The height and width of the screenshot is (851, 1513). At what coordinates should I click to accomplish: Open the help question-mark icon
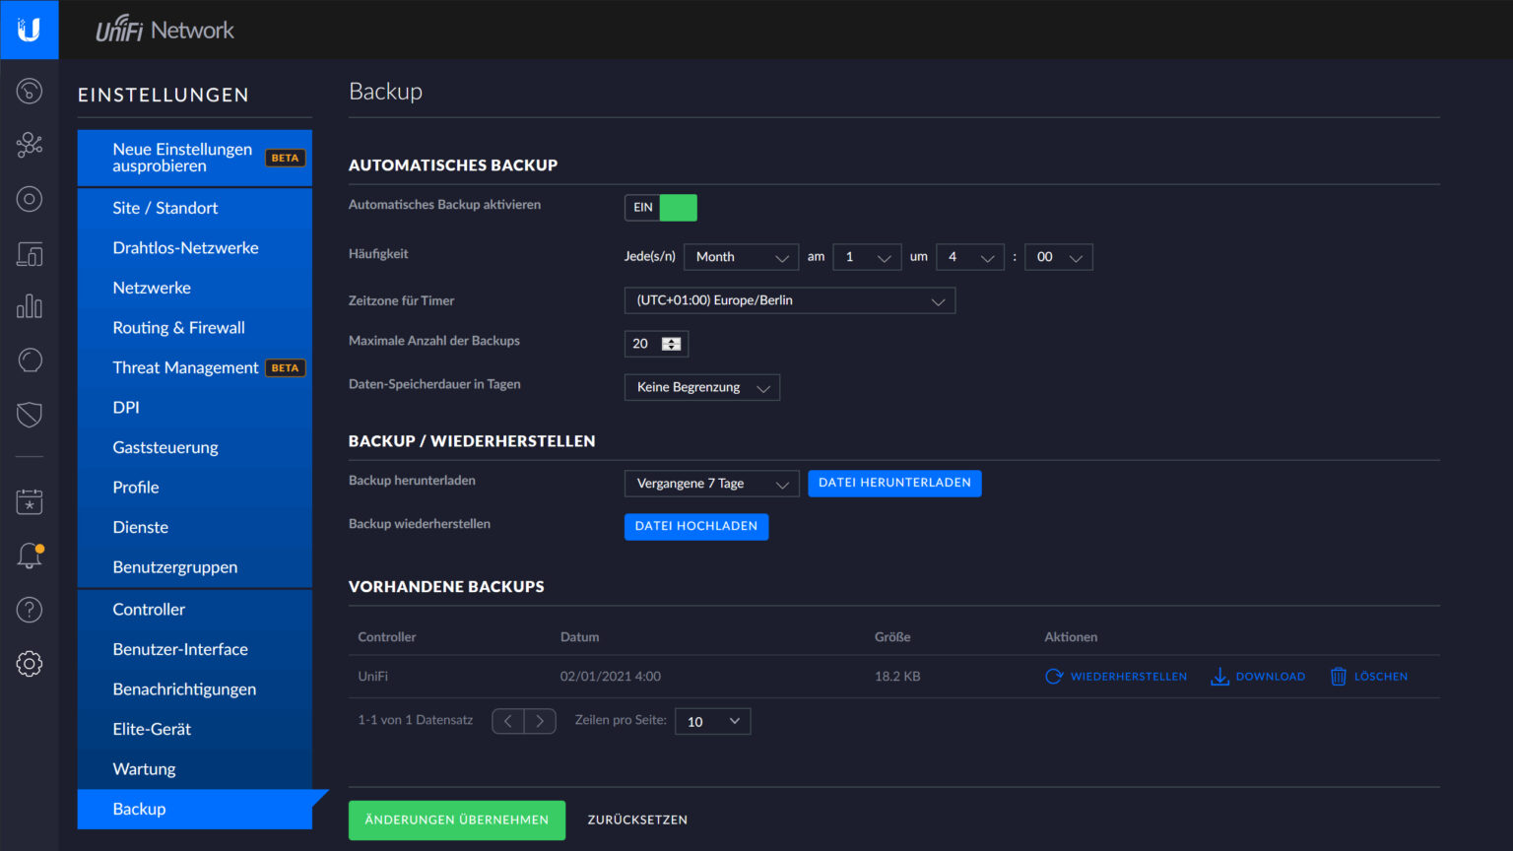pyautogui.click(x=30, y=609)
